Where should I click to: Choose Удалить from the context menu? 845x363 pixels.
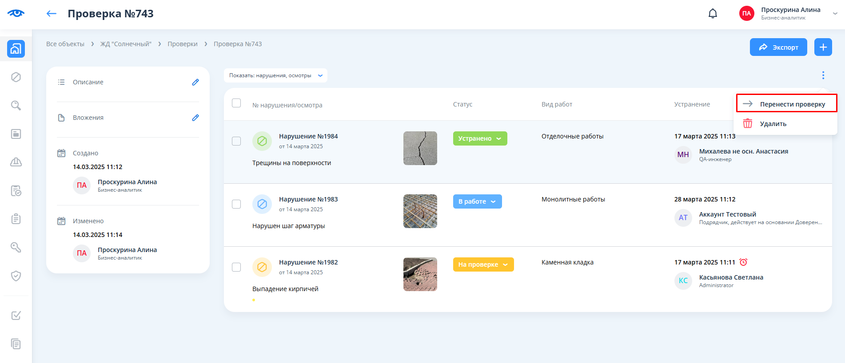pos(773,124)
